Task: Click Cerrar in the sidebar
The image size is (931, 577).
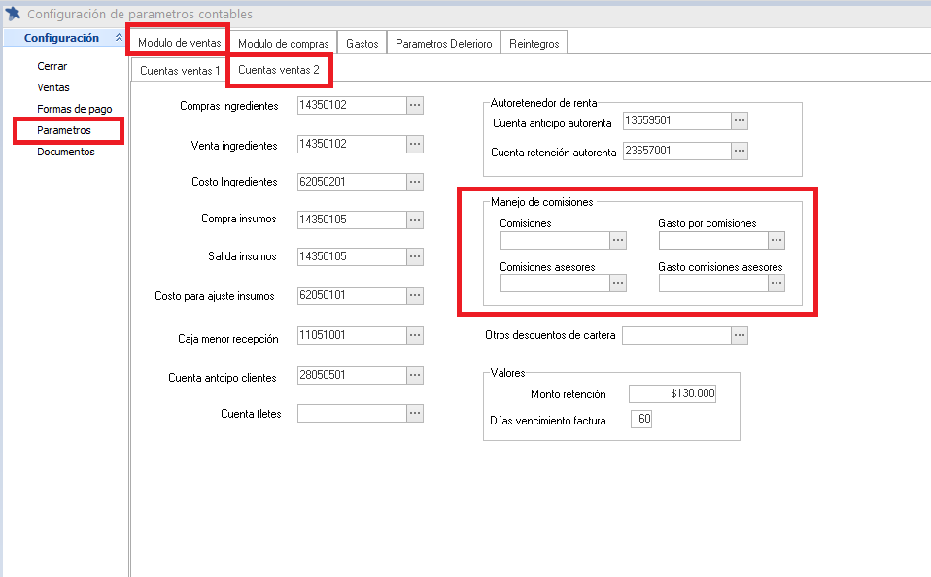Action: (52, 66)
